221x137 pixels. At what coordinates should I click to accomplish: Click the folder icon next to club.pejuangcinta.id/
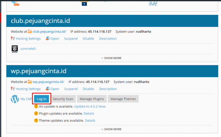pos(30,32)
